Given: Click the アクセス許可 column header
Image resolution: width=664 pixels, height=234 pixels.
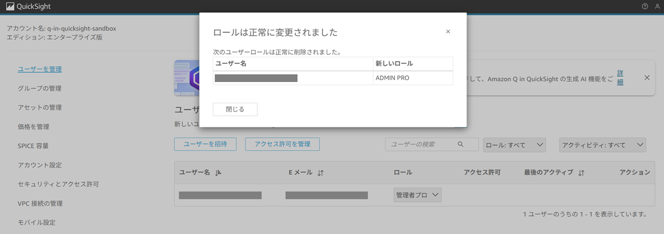Looking at the screenshot, I should [x=482, y=172].
